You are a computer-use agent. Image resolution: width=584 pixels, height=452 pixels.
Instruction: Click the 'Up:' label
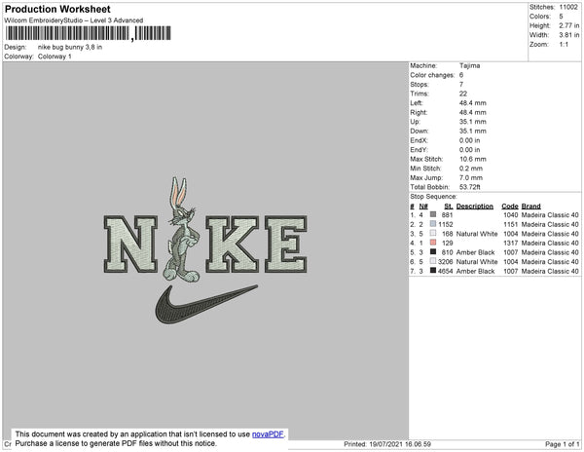pyautogui.click(x=415, y=122)
